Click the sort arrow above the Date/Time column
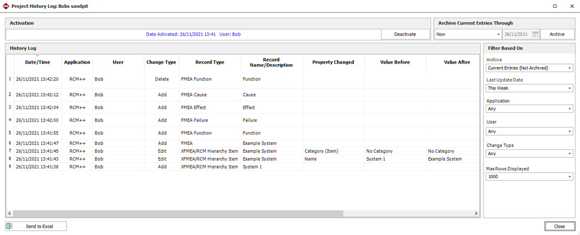The width and height of the screenshot is (580, 235). [x=37, y=55]
